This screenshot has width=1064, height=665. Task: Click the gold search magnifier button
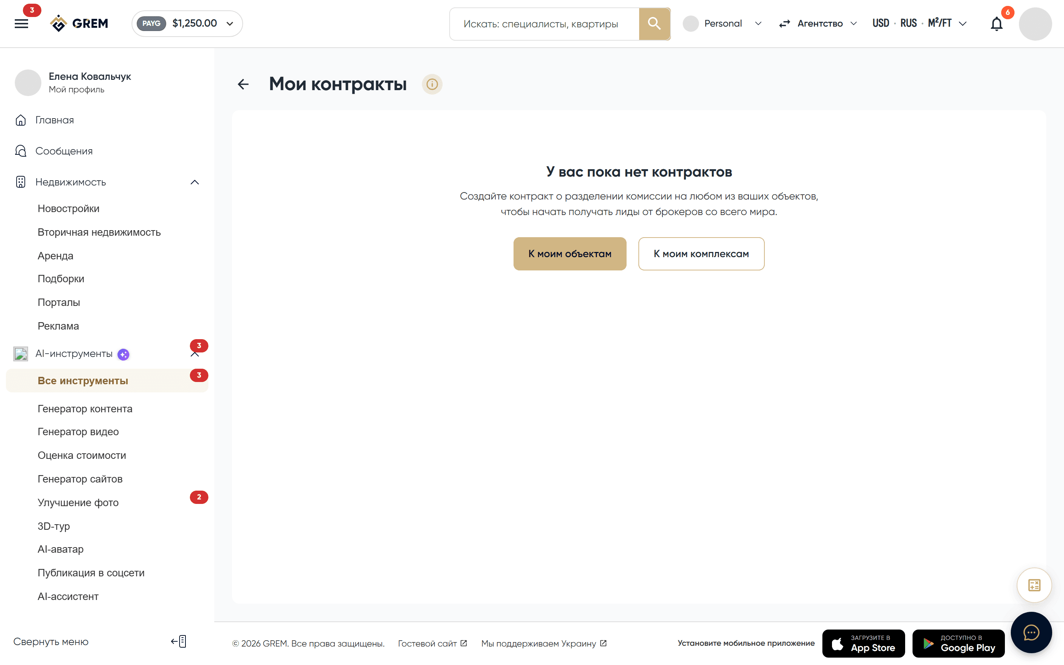[x=654, y=24]
